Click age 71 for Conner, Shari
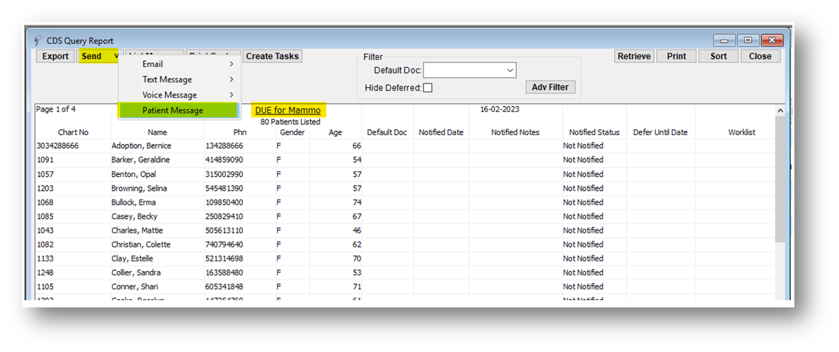 coord(356,287)
